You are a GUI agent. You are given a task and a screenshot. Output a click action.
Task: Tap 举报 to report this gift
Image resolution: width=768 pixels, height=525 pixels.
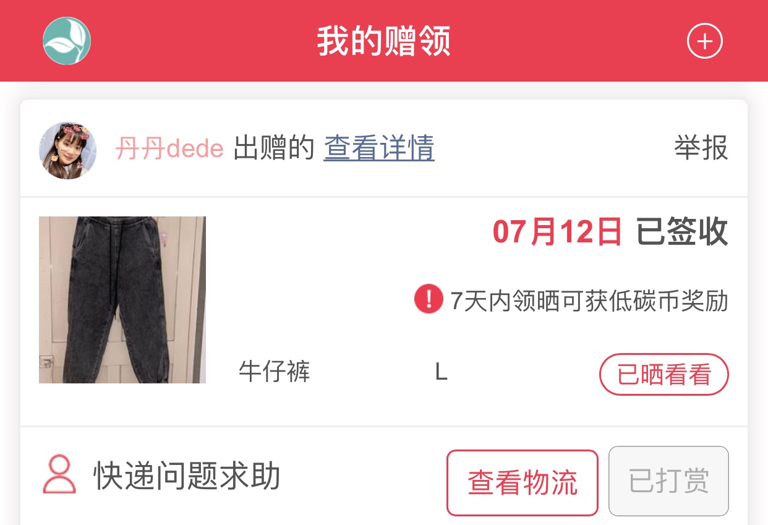coord(701,148)
